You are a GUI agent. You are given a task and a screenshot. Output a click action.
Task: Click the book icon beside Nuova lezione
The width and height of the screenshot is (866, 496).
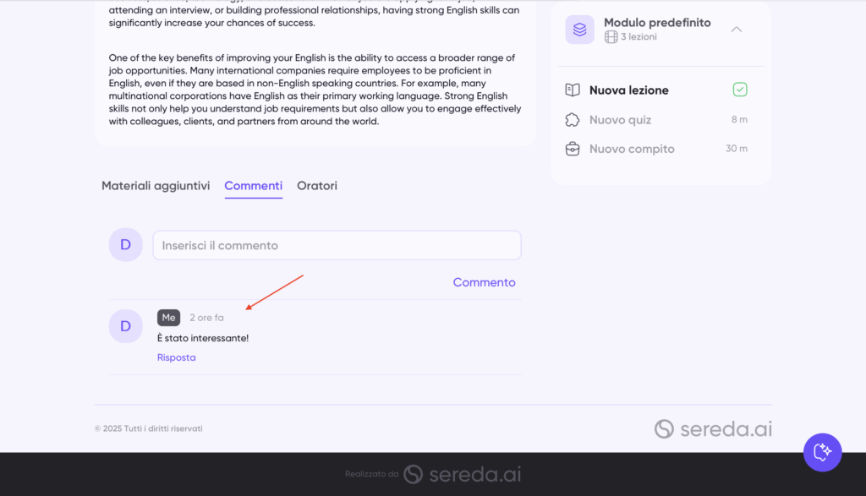pos(573,90)
